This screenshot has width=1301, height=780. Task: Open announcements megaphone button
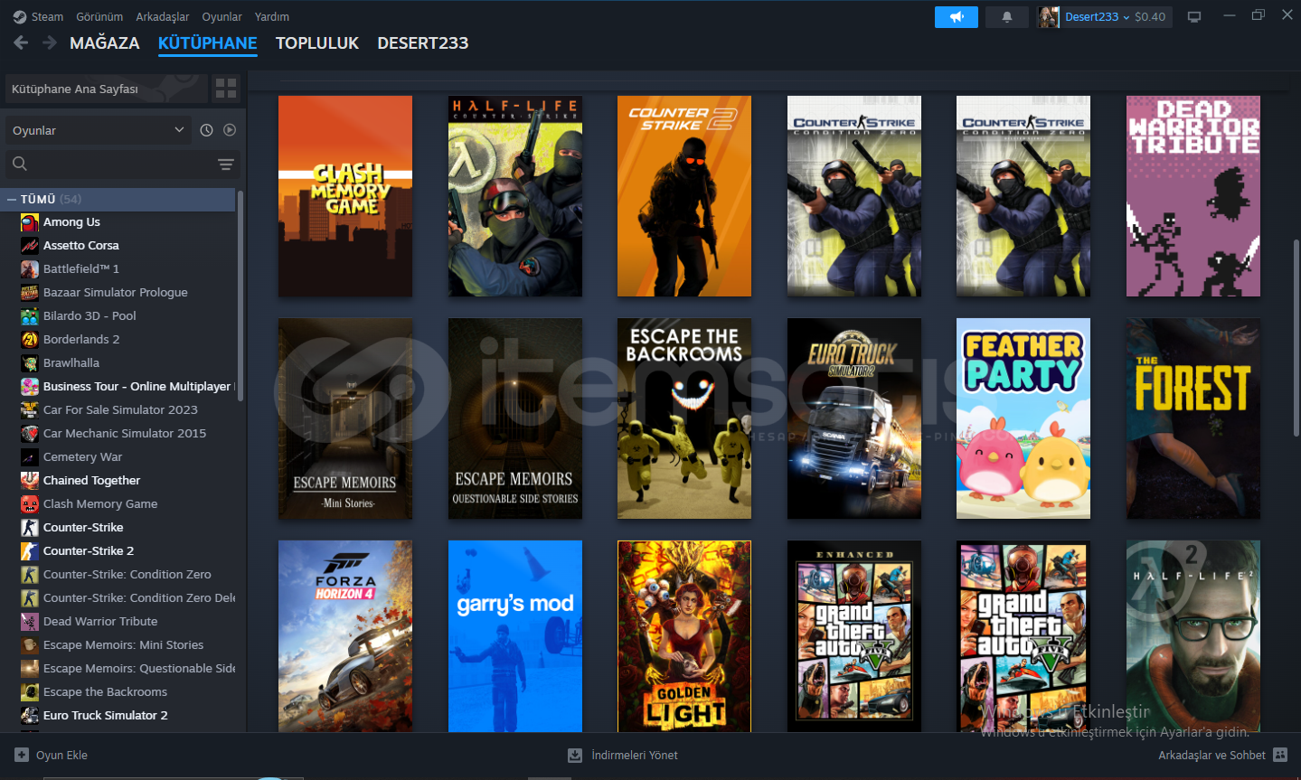pos(957,17)
